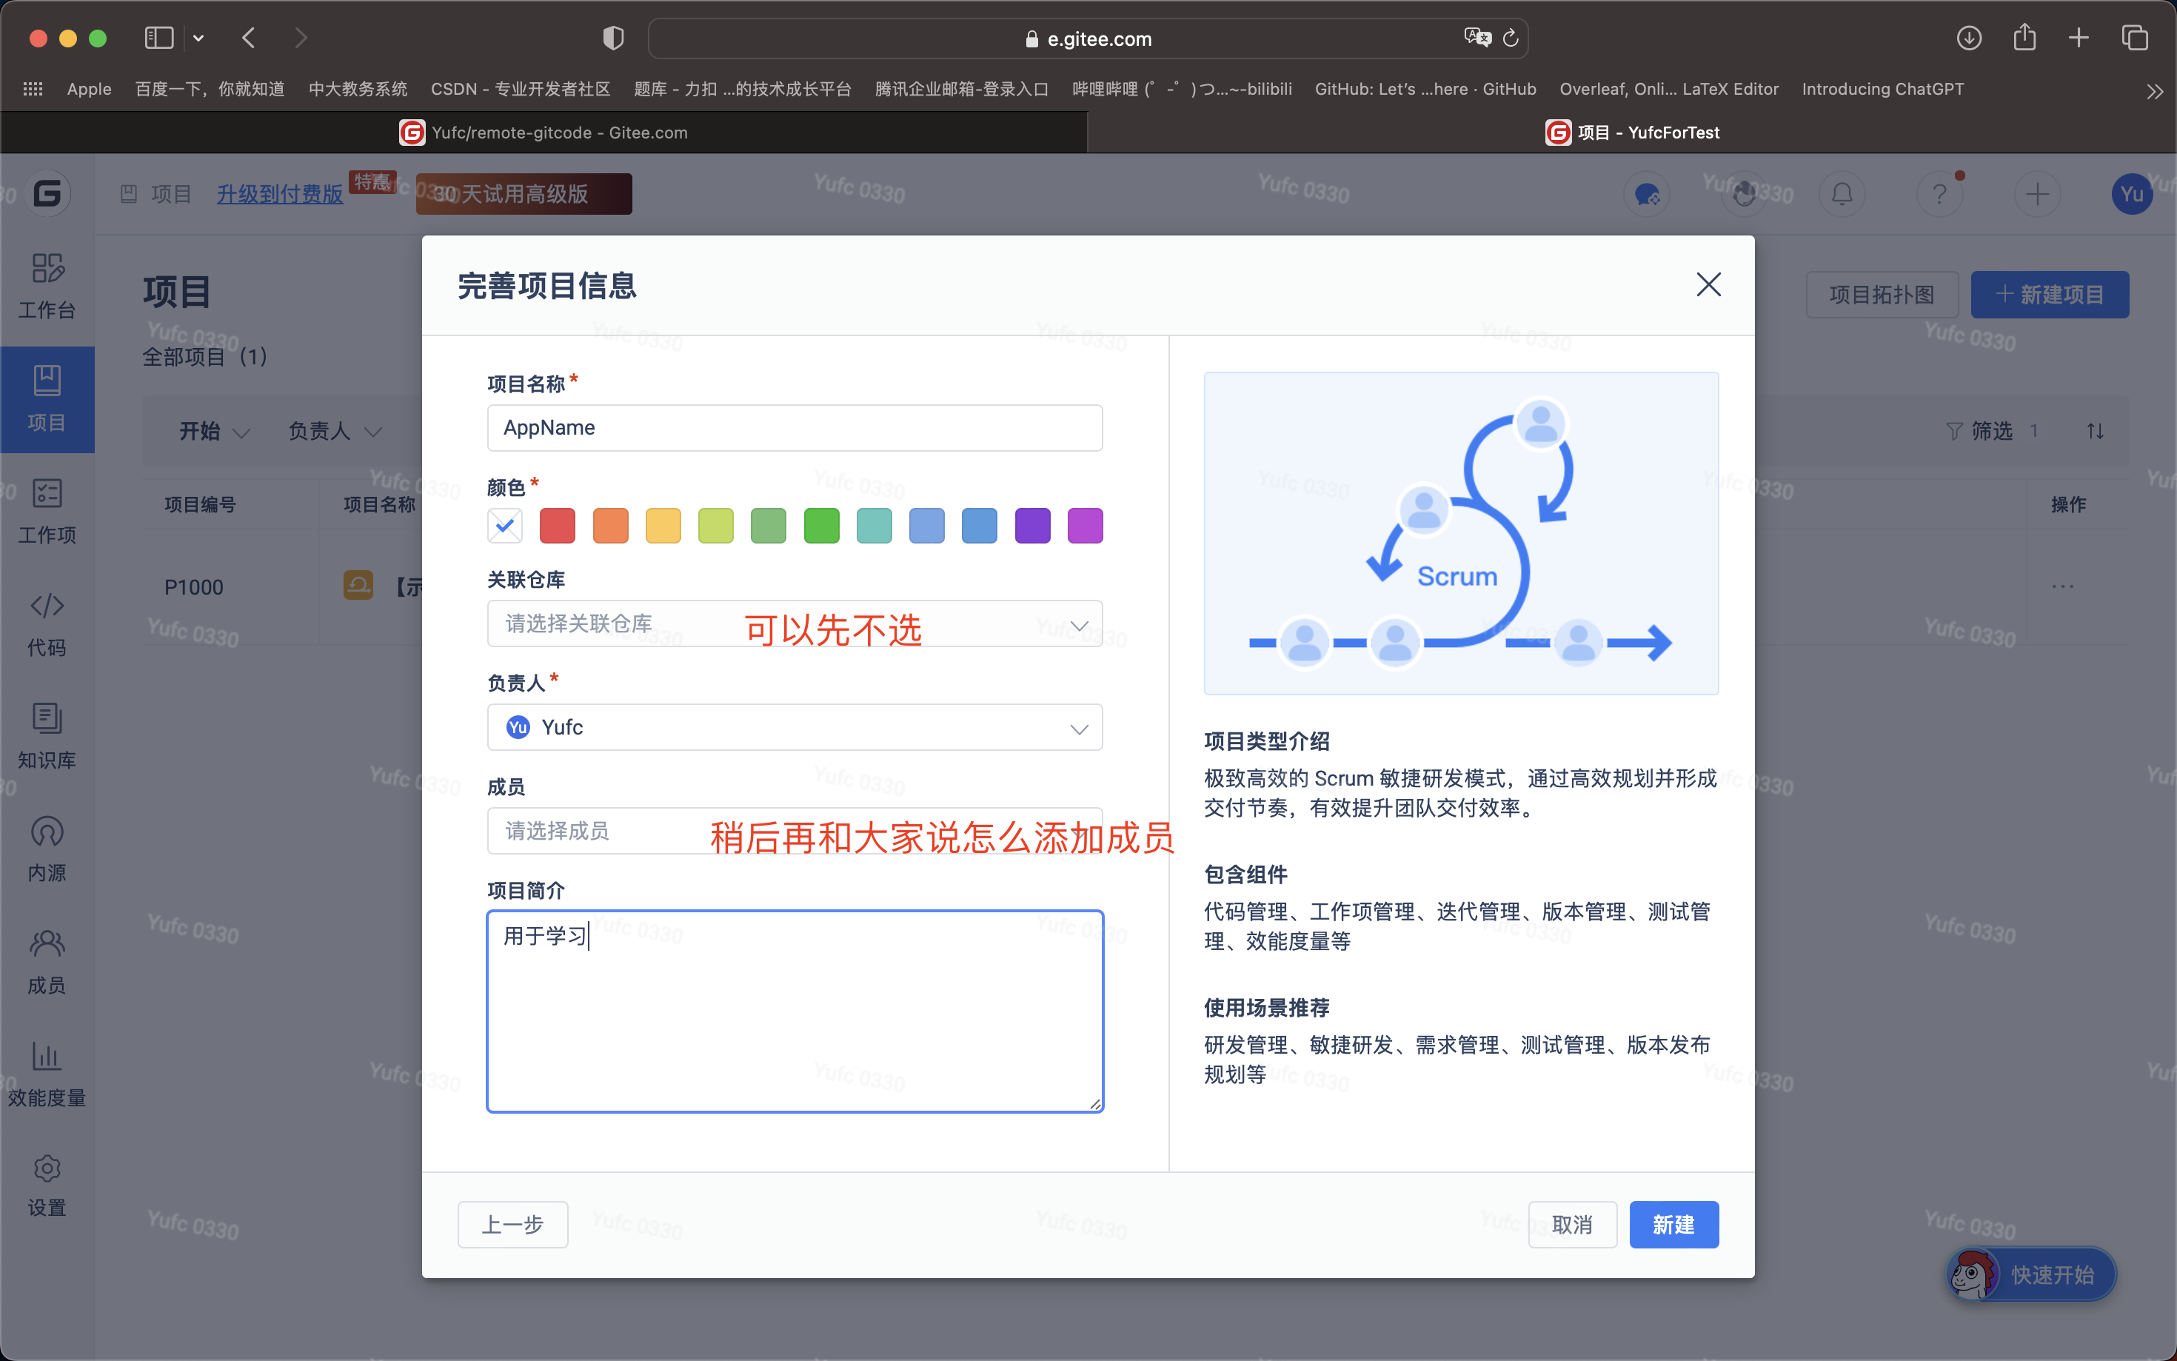Select the red project color
This screenshot has width=2177, height=1361.
pos(557,526)
